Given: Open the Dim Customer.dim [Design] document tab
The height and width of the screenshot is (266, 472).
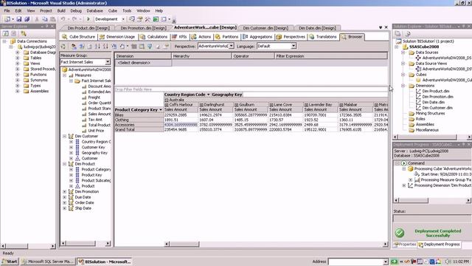Looking at the screenshot, I should pos(265,28).
